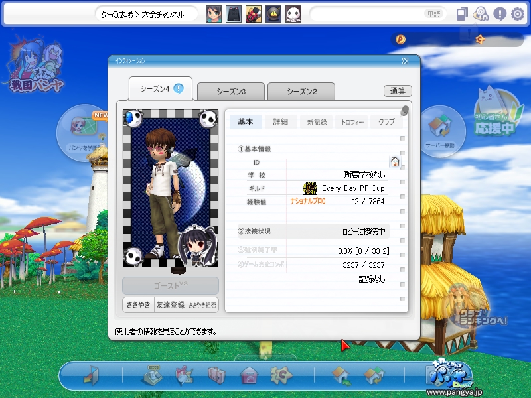Click the 'Every Day PP Cup' guild name
The height and width of the screenshot is (398, 531).
point(353,188)
